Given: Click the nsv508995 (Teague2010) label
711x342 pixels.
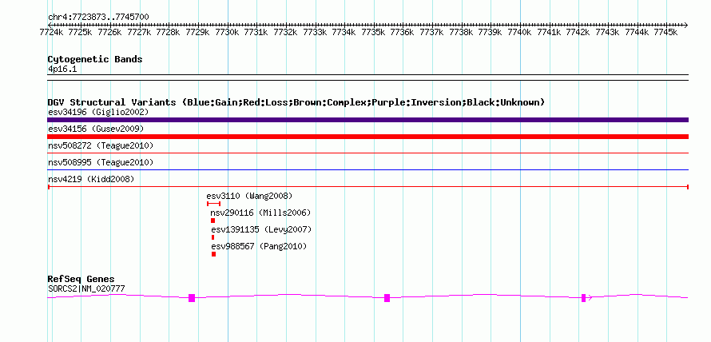Looking at the screenshot, I should (x=101, y=162).
